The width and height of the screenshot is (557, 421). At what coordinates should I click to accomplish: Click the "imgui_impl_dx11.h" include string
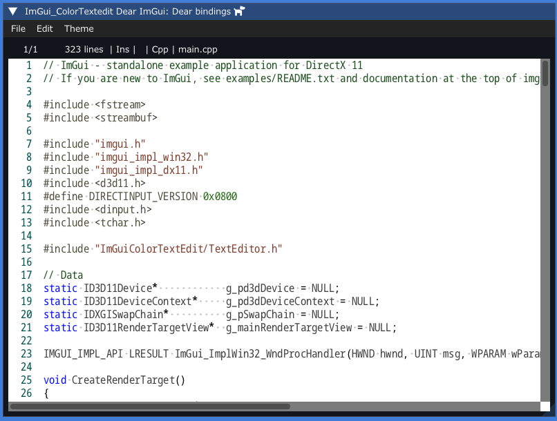[x=149, y=170]
